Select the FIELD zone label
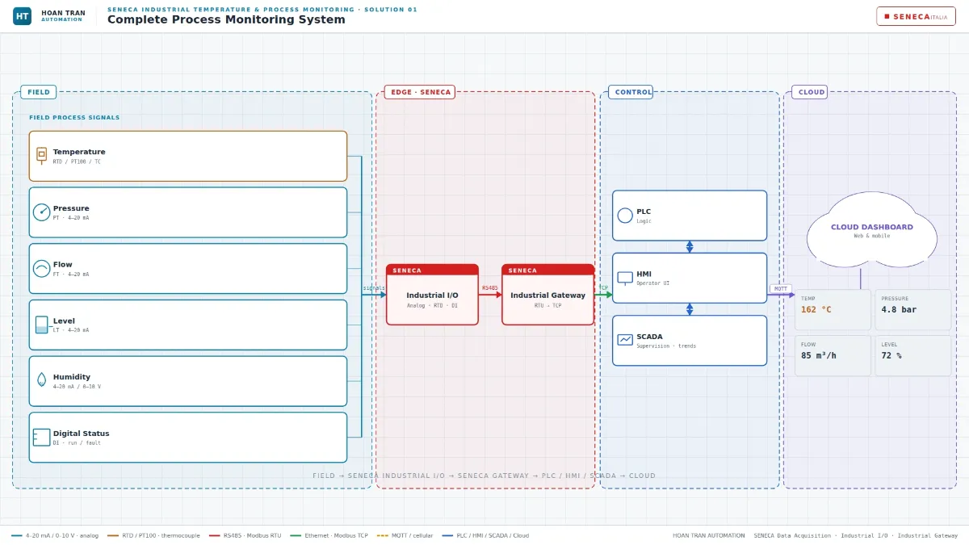969x545 pixels. (x=39, y=92)
